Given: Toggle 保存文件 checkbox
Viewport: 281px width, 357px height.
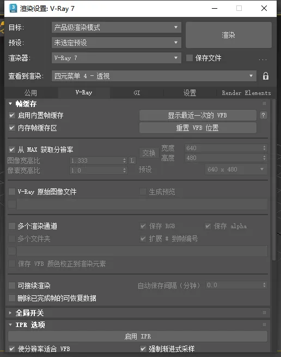Looking at the screenshot, I should (x=190, y=58).
